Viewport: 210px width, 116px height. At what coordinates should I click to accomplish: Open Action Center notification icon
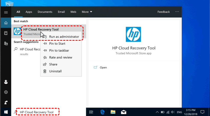[202, 112]
